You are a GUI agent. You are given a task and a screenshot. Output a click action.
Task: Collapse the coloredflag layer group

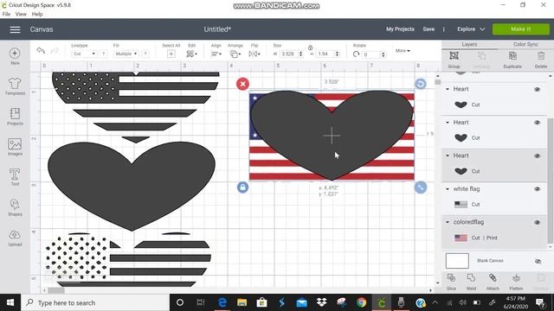[x=448, y=222]
